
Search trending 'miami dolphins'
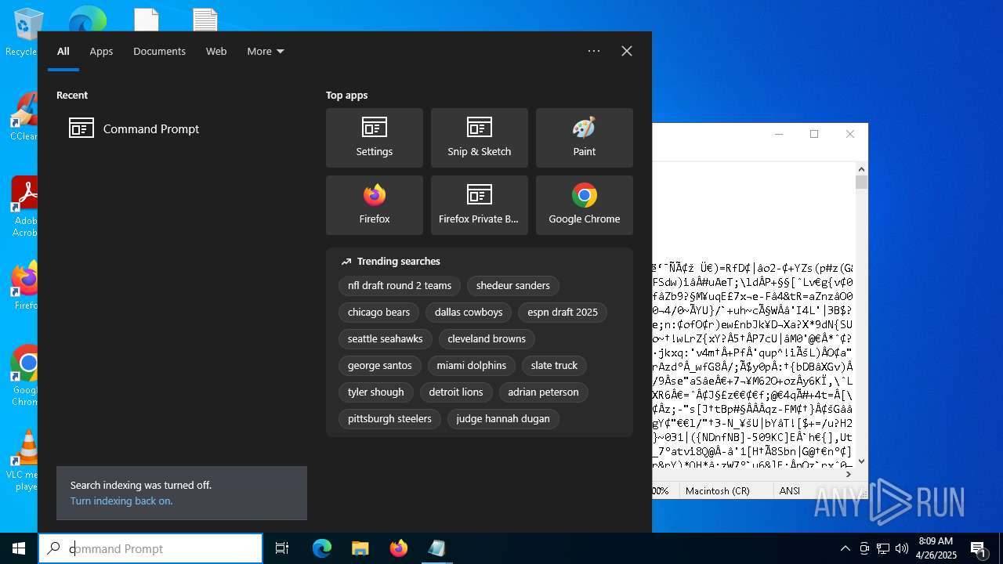pos(472,366)
